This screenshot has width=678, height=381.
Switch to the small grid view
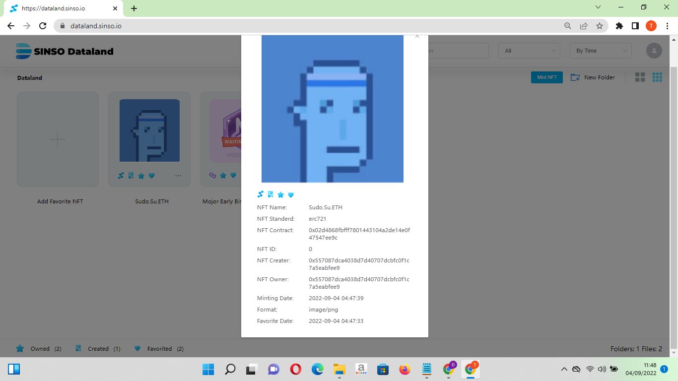[x=658, y=77]
